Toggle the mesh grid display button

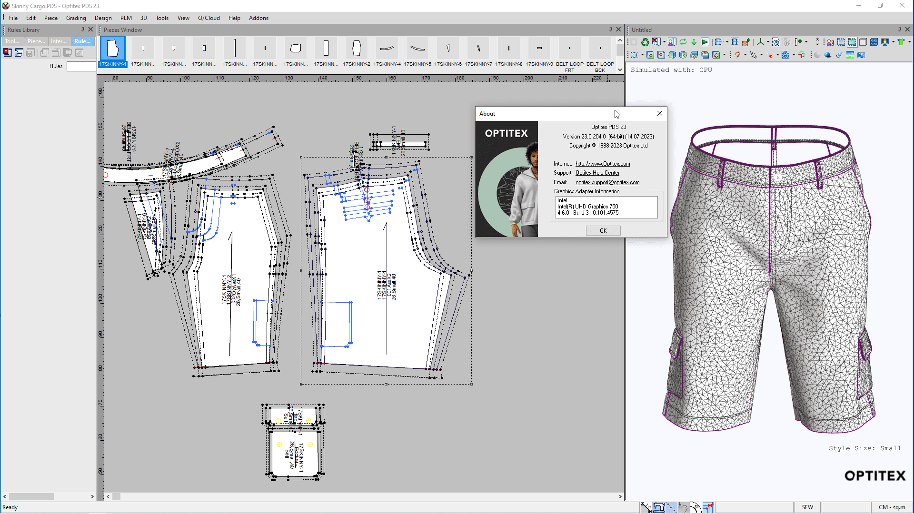click(852, 42)
